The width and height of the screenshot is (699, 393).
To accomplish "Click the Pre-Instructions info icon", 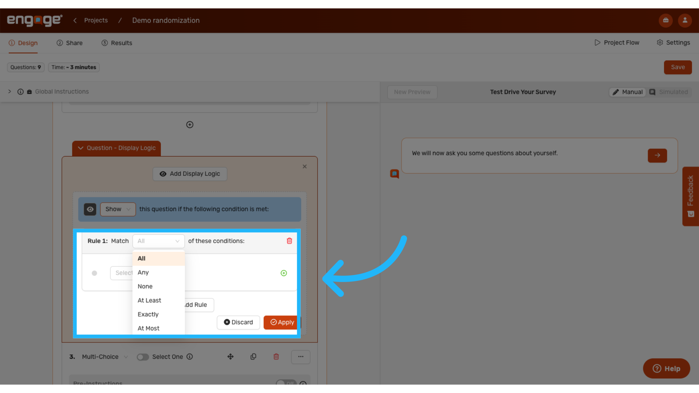I will [x=303, y=383].
